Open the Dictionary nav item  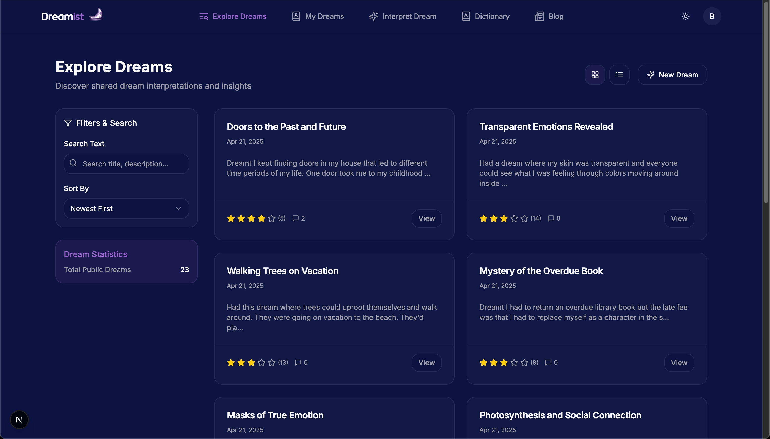pos(486,16)
